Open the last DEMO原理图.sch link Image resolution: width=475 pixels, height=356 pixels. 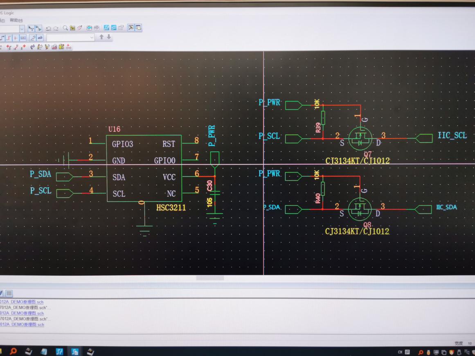(x=22, y=324)
